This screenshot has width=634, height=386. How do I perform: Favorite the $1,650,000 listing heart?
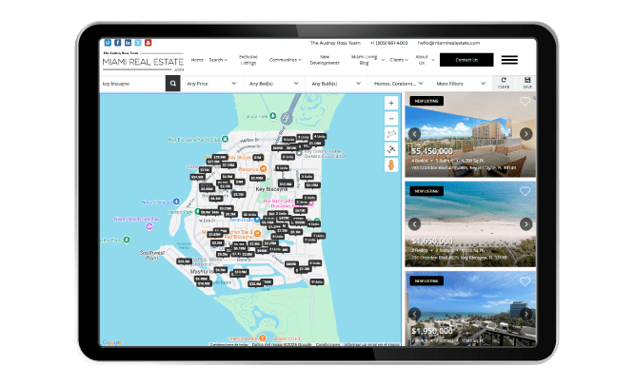[525, 191]
